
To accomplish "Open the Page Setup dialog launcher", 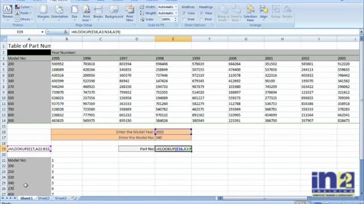I will 134,25.
